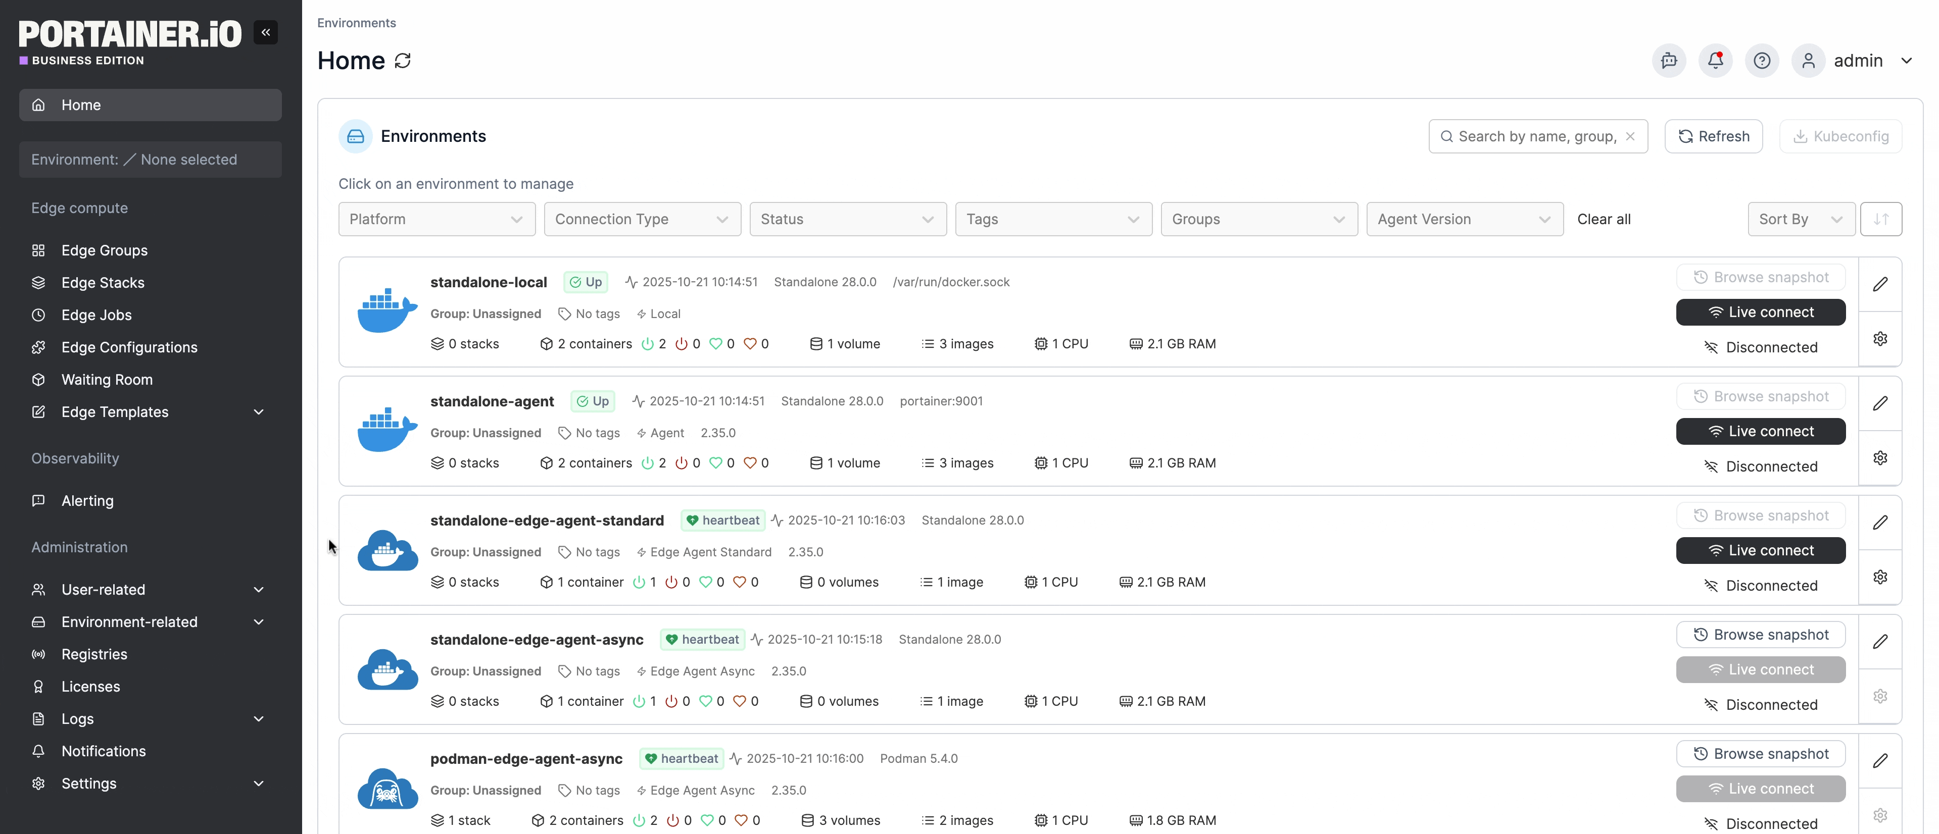The width and height of the screenshot is (1939, 834).
Task: Open standalone-agent settings gear icon
Action: coord(1879,458)
